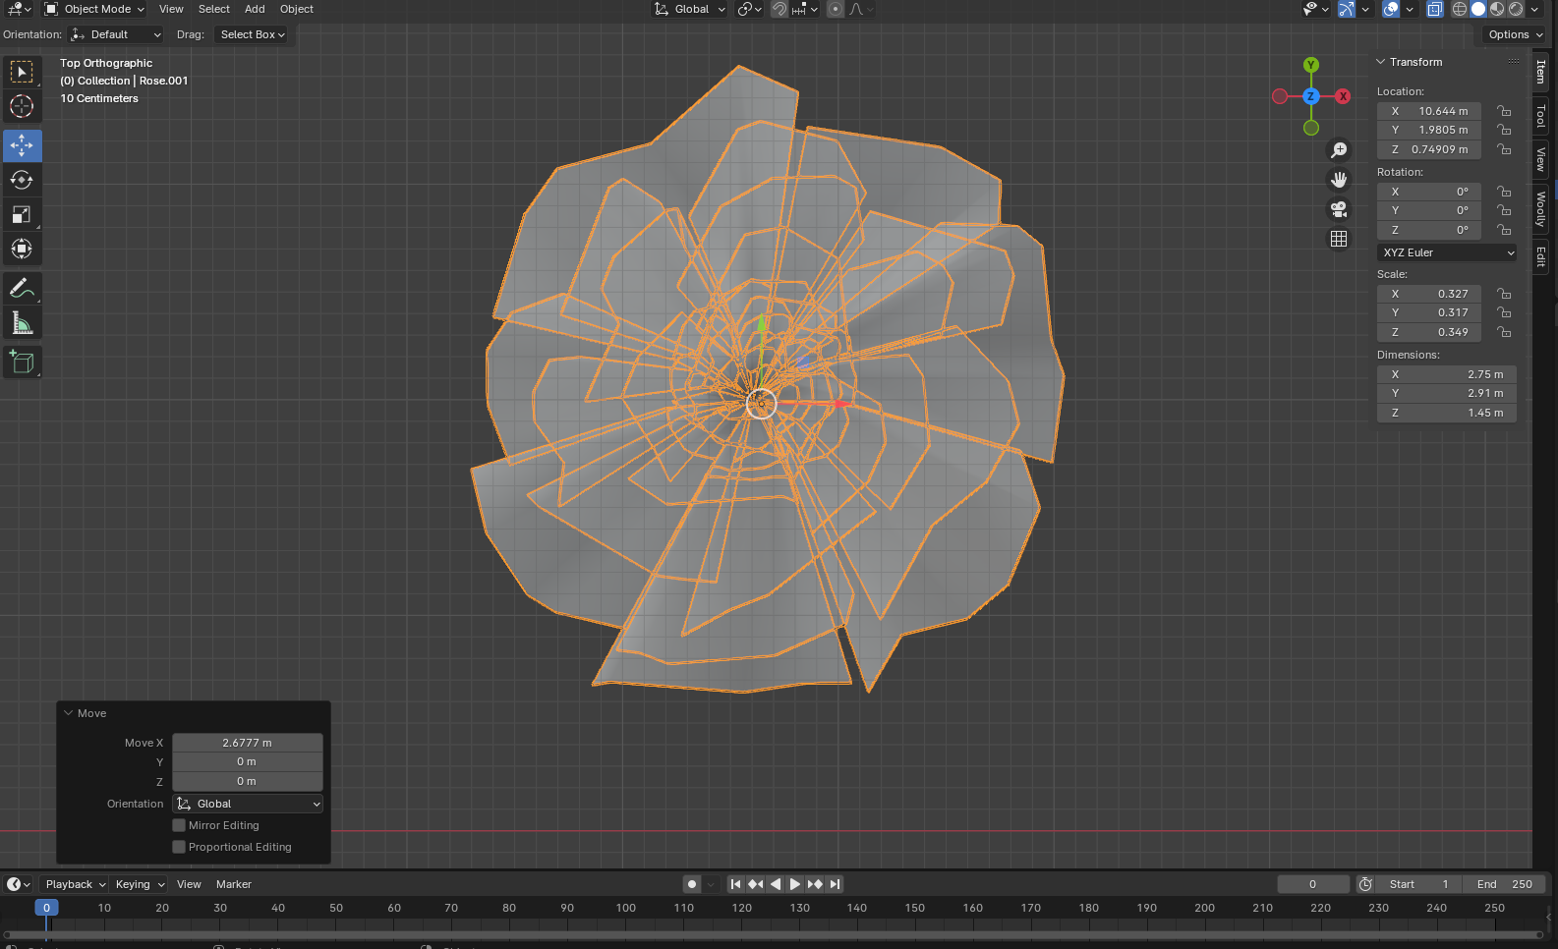The image size is (1558, 949).
Task: Select the Annotate tool
Action: tap(22, 289)
